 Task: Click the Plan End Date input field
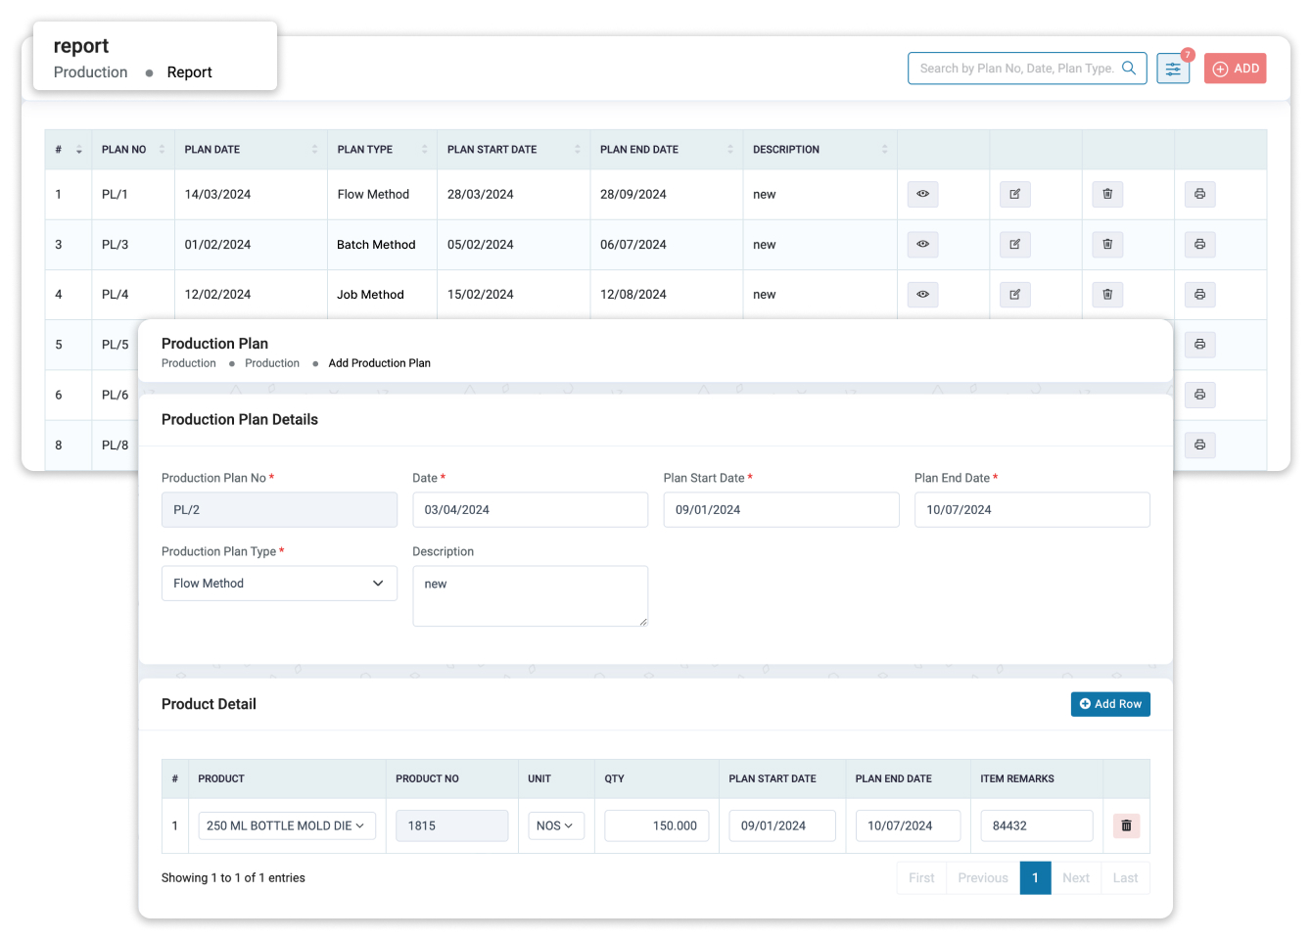pos(1031,510)
